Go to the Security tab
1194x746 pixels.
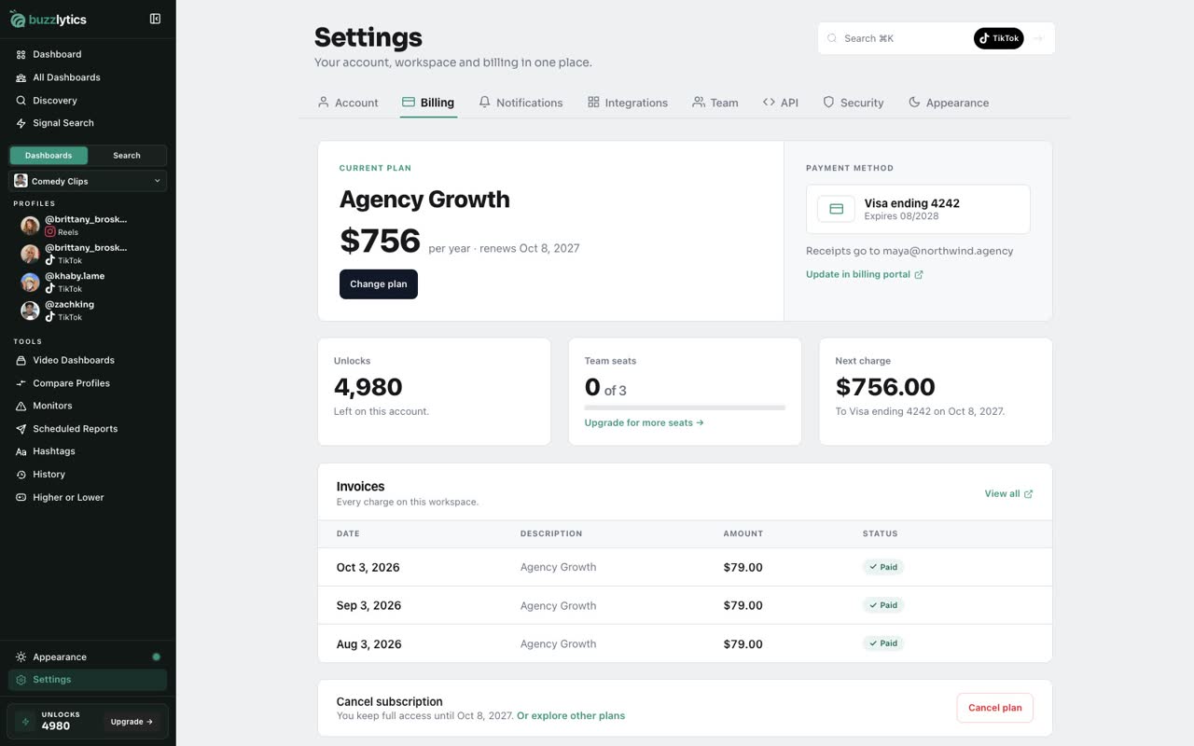[x=854, y=103]
